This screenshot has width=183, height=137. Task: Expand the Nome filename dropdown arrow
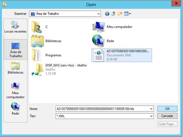coord(151,109)
